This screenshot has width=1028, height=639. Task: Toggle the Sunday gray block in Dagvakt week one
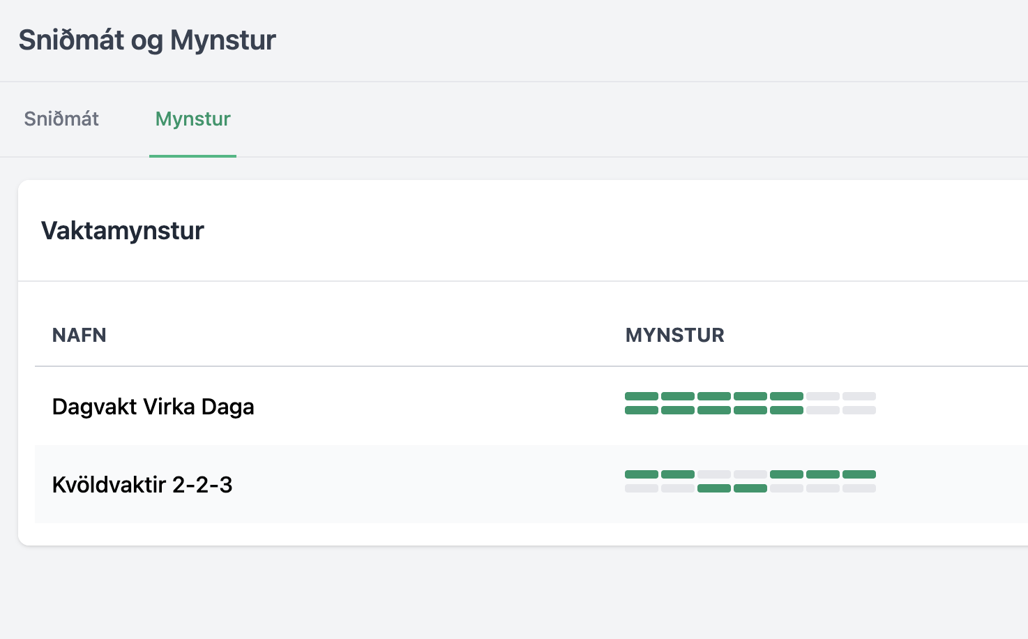[x=859, y=396]
